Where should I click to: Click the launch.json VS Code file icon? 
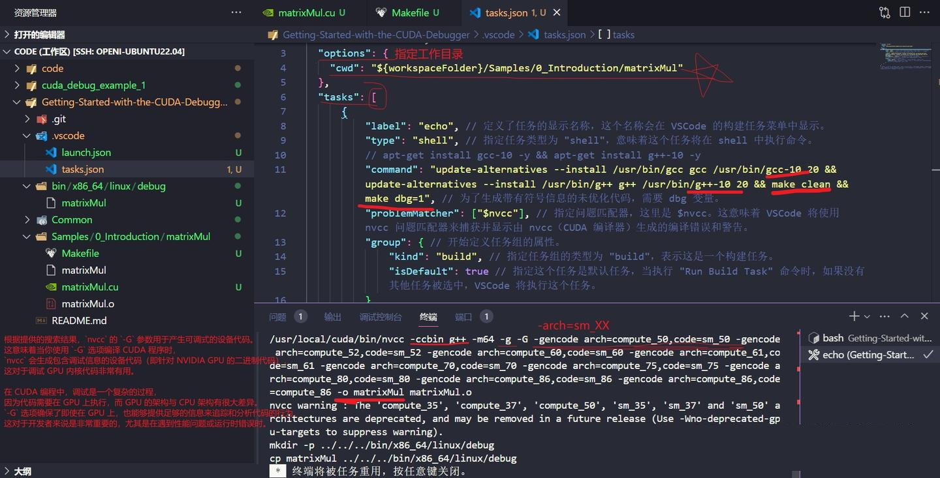[51, 153]
